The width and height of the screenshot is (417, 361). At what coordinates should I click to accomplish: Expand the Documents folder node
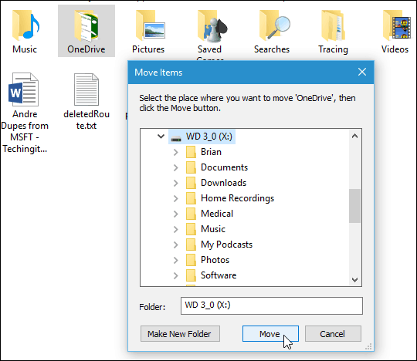pyautogui.click(x=176, y=167)
